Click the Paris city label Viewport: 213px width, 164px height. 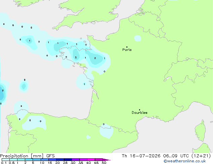pos(127,50)
